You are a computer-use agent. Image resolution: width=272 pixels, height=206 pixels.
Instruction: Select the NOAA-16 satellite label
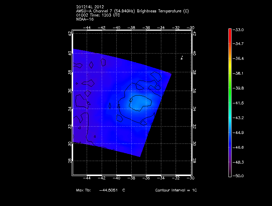(84, 19)
